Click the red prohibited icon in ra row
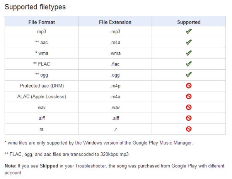232x179 pixels. click(x=189, y=129)
